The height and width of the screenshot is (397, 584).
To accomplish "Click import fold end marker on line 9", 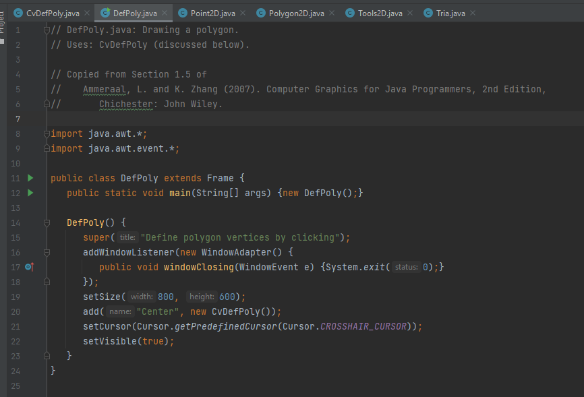I will coord(47,148).
